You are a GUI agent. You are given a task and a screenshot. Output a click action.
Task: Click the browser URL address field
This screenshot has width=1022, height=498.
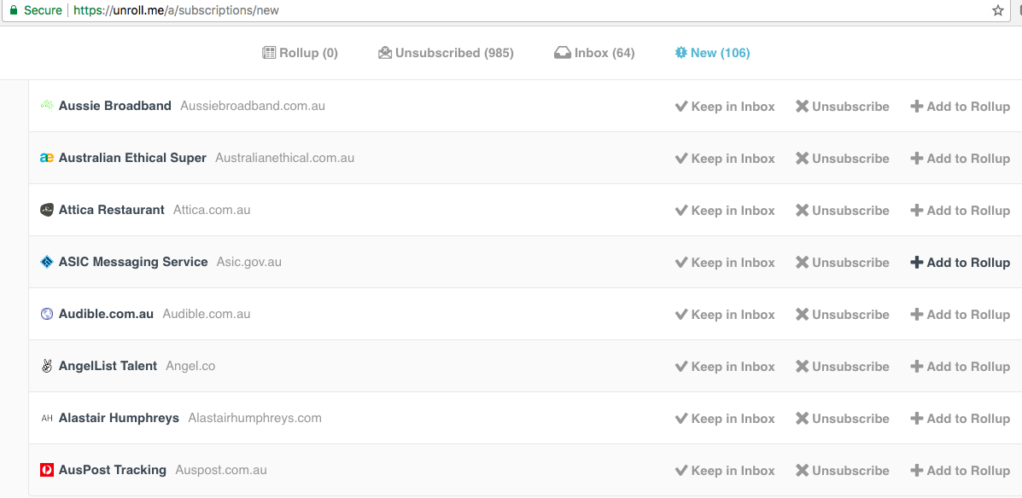pyautogui.click(x=512, y=10)
